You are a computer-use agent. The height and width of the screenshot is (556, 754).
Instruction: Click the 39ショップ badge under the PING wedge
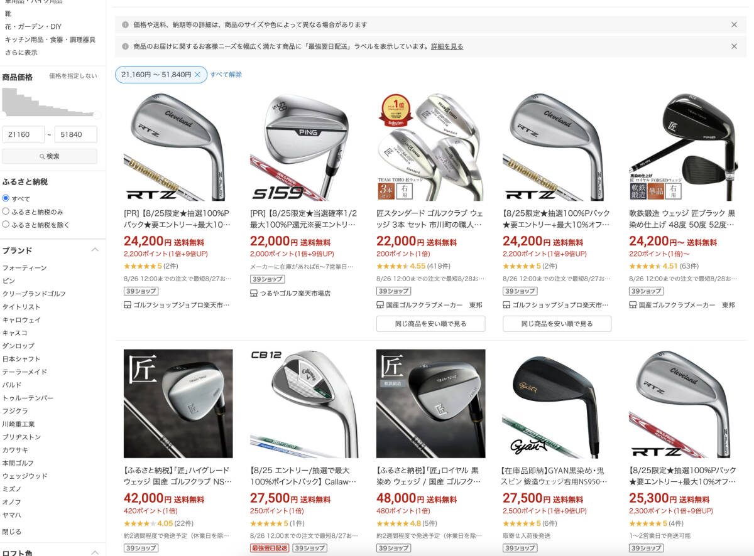(x=267, y=279)
